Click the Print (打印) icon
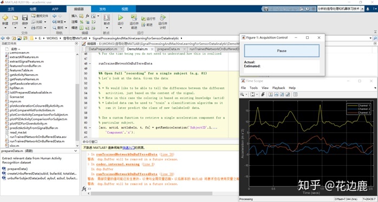This screenshot has height=202, width=378. click(33, 28)
